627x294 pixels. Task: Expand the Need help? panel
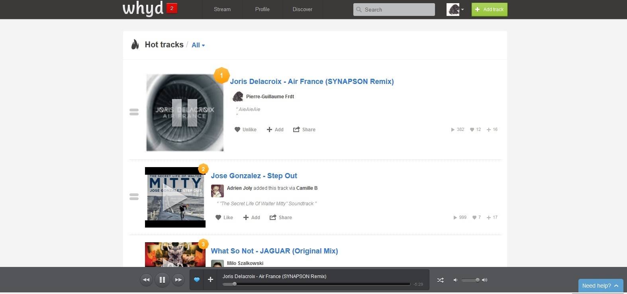click(x=601, y=286)
